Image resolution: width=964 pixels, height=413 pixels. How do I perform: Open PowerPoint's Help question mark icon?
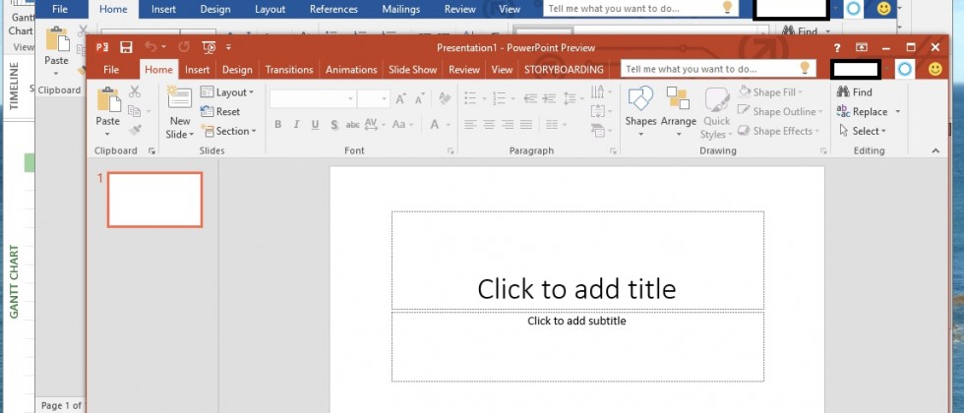[x=837, y=47]
